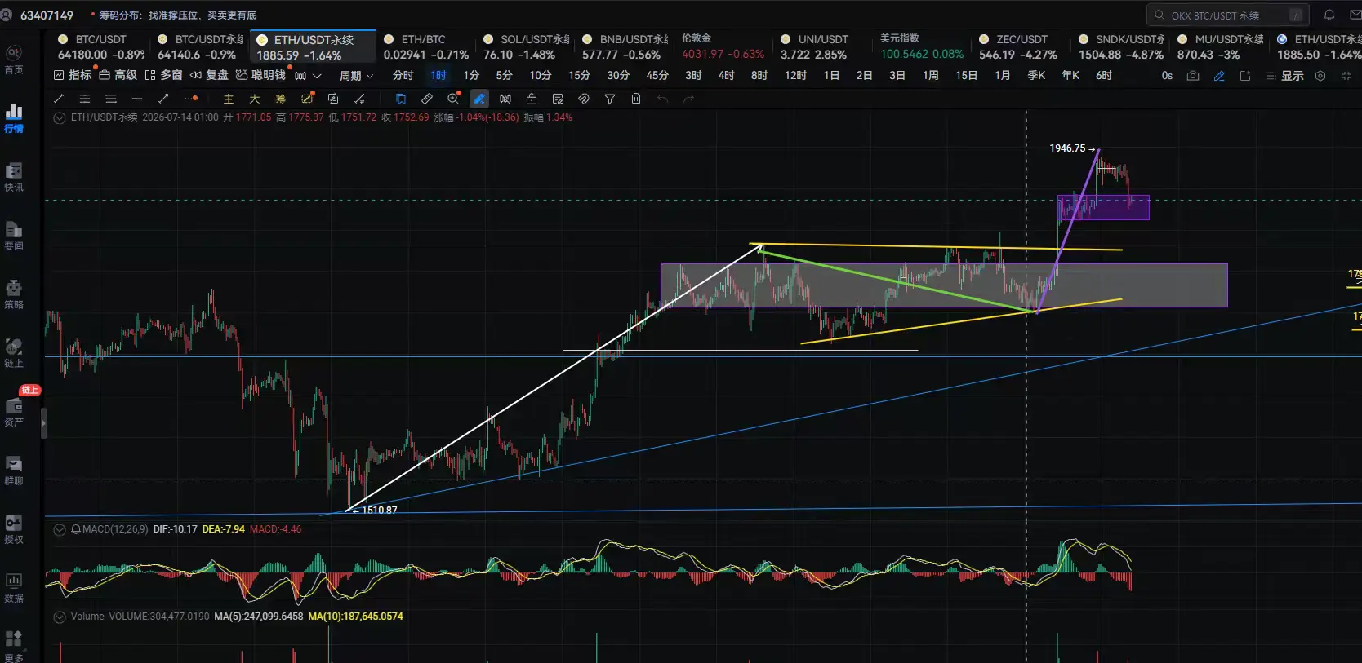
Task: Toggle Volume indicator collapse circle
Action: pyautogui.click(x=60, y=617)
